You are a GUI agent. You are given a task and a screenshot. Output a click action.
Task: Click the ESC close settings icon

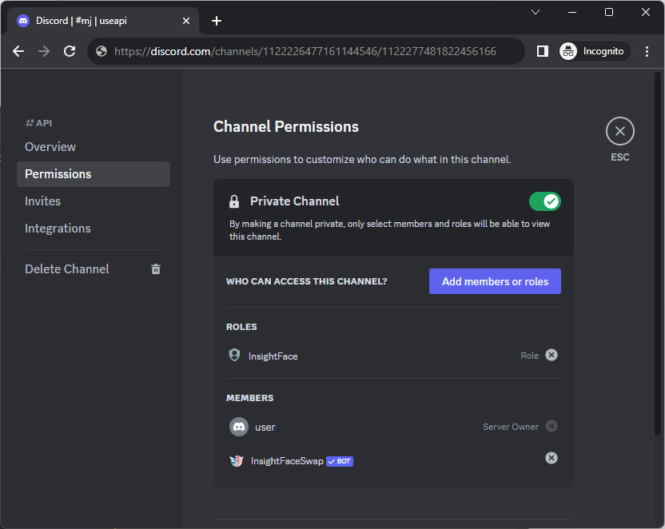(619, 132)
